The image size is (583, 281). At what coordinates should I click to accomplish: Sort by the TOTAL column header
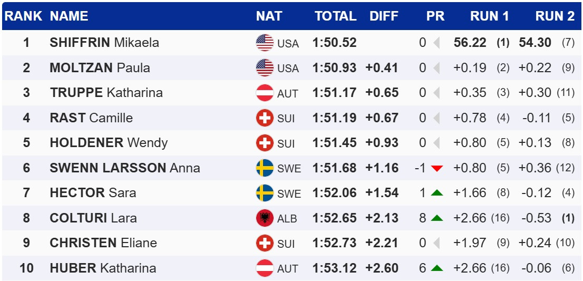click(336, 16)
